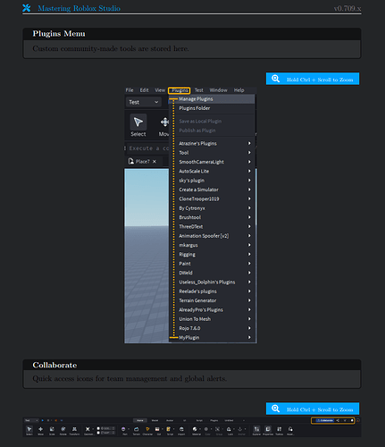Select the Union To Mesh entry

coord(212,319)
